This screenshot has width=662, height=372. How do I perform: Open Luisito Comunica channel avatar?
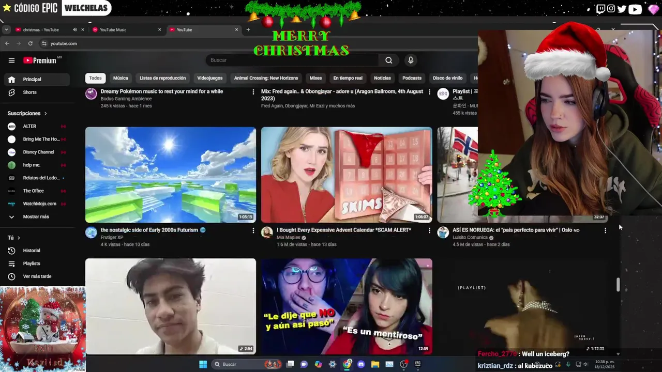[443, 233]
